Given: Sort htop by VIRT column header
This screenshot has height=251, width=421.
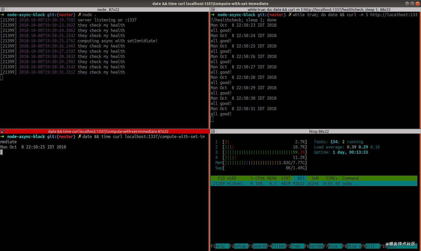Looking at the screenshot, I should pyautogui.click(x=286, y=178).
